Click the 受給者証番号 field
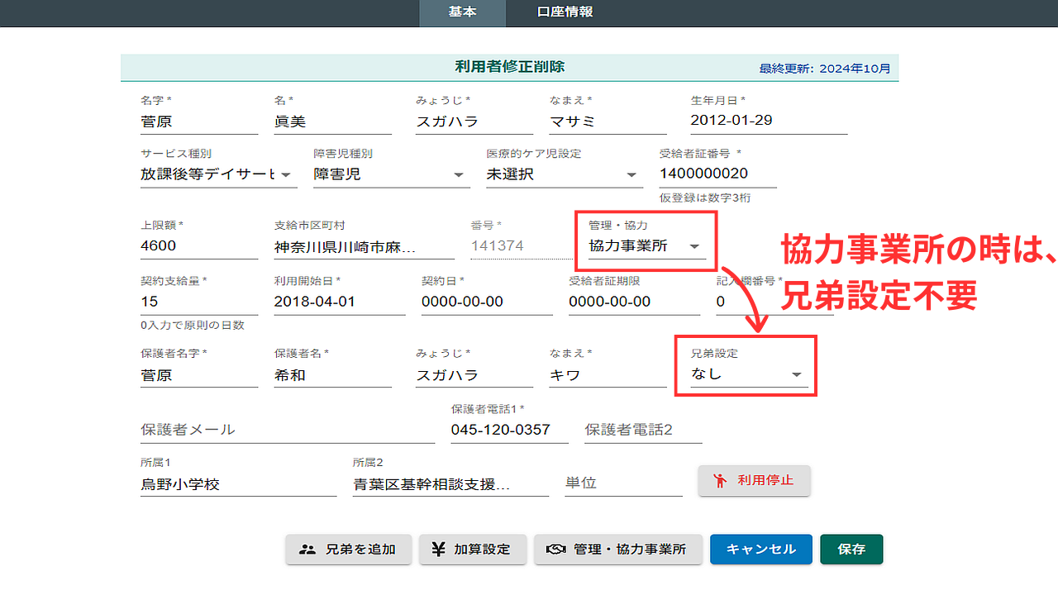 (x=717, y=174)
